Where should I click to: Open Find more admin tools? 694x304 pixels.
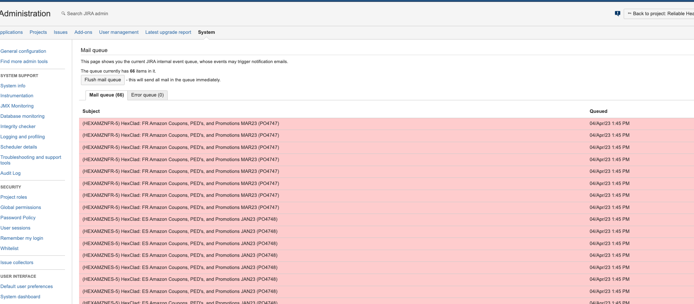24,62
